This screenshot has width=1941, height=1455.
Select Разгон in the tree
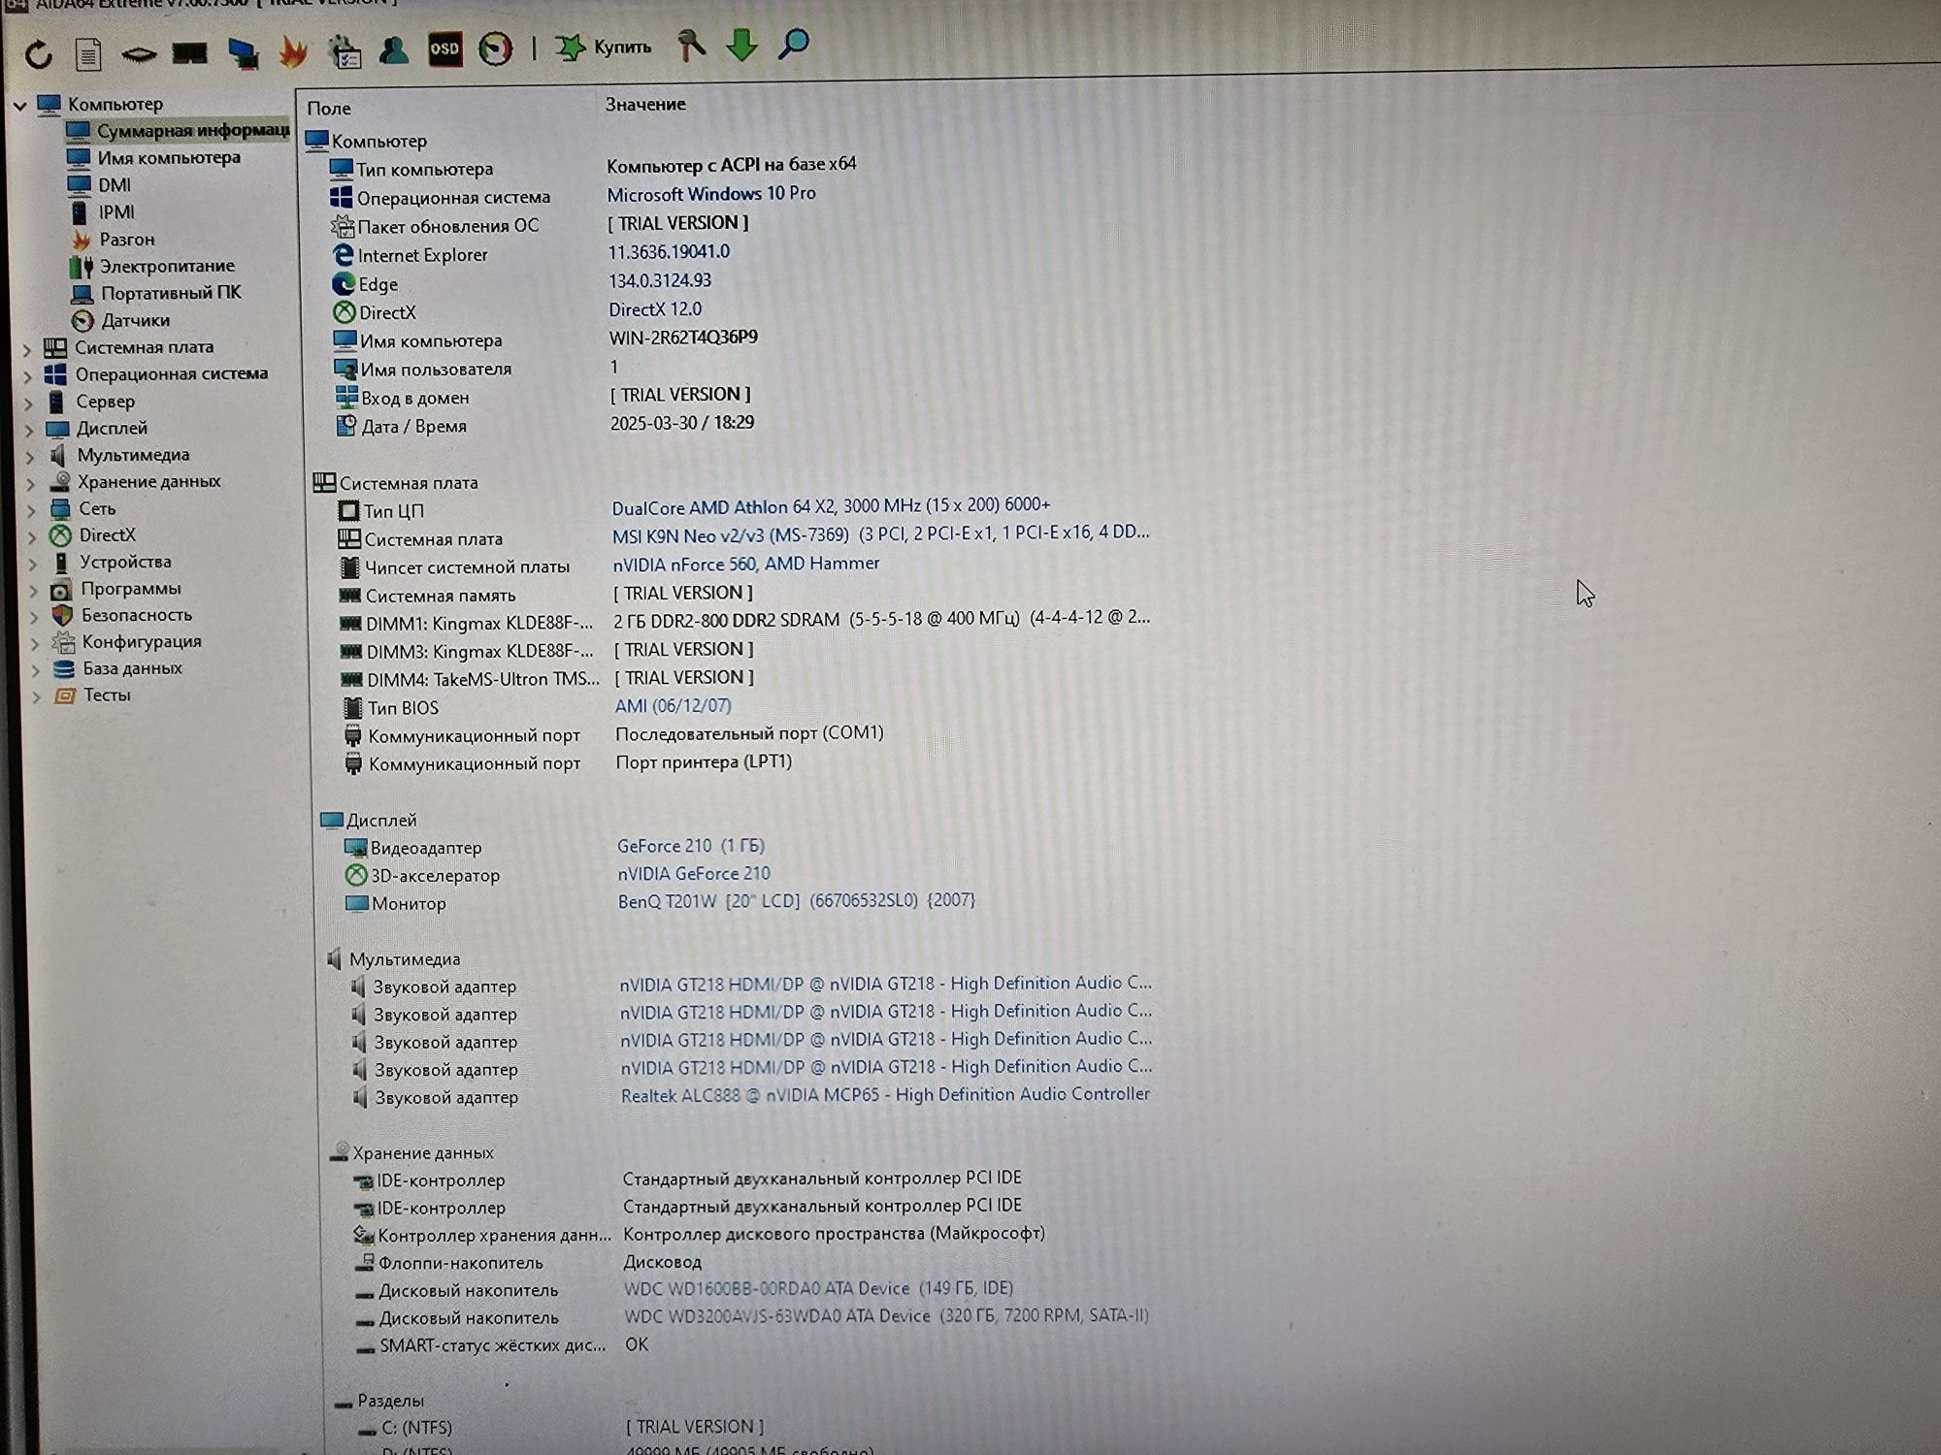(126, 239)
